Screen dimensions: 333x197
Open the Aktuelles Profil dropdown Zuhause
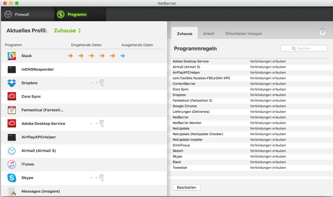[x=67, y=31]
